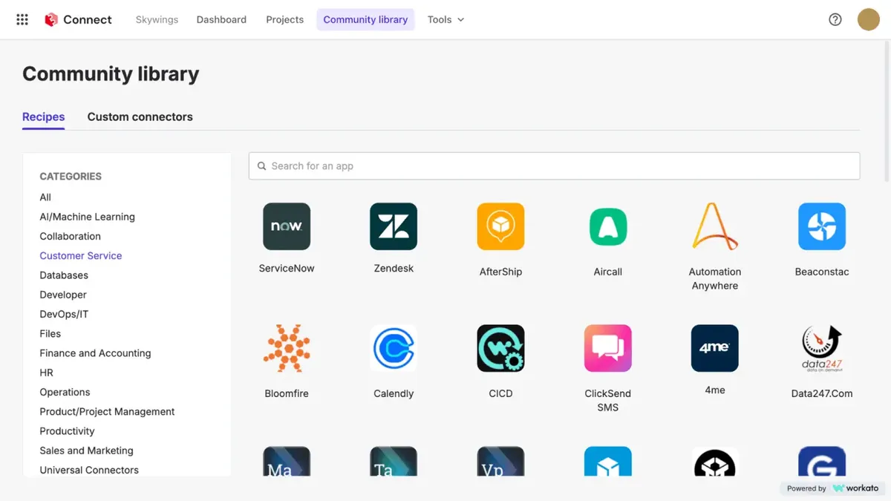This screenshot has width=891, height=501.
Task: Click the Aircall name label
Action: tap(608, 272)
